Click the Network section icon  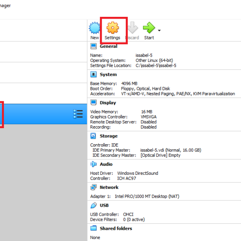pyautogui.click(x=94, y=187)
